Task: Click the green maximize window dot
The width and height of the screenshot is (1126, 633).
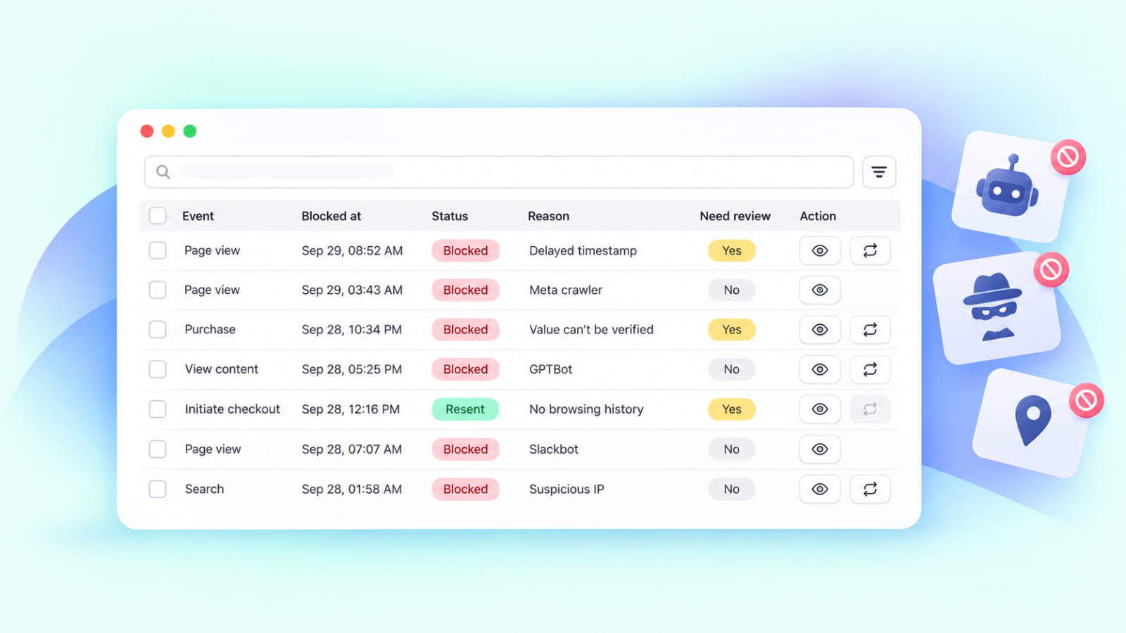Action: [190, 131]
